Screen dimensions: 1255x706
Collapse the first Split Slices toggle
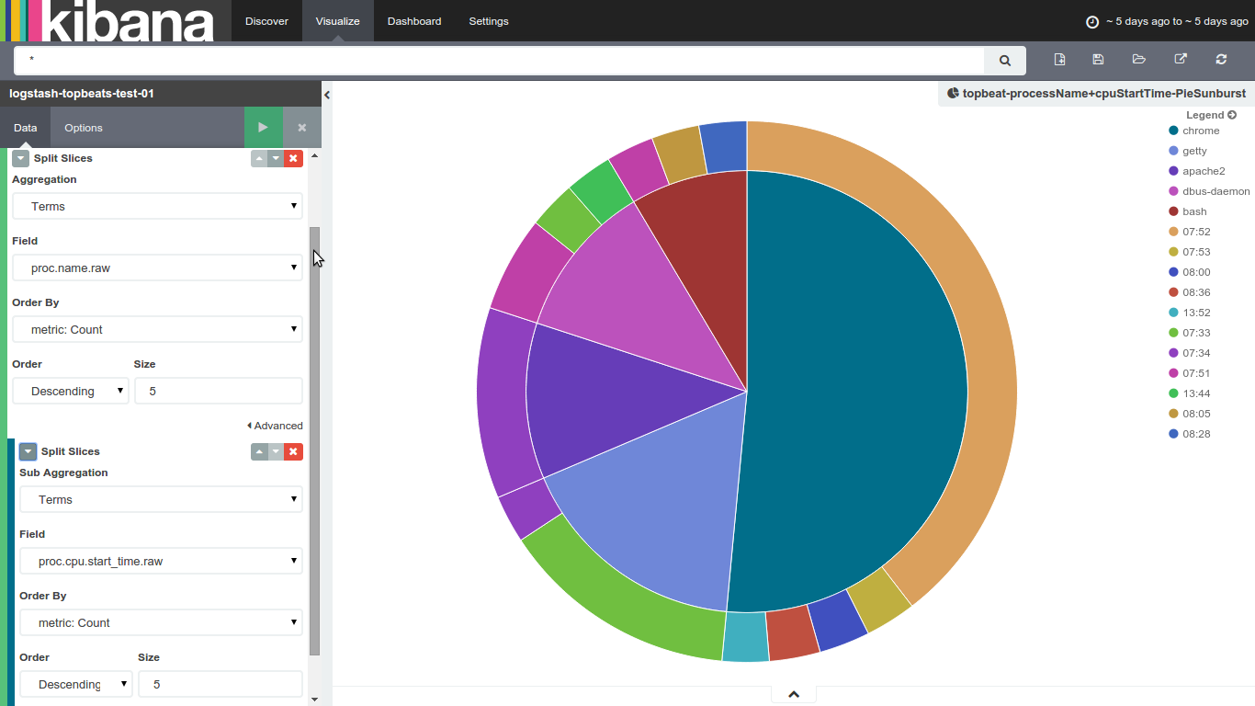[x=20, y=158]
